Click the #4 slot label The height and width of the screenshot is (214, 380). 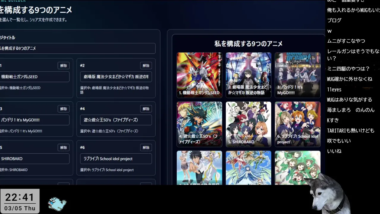[x=83, y=109]
